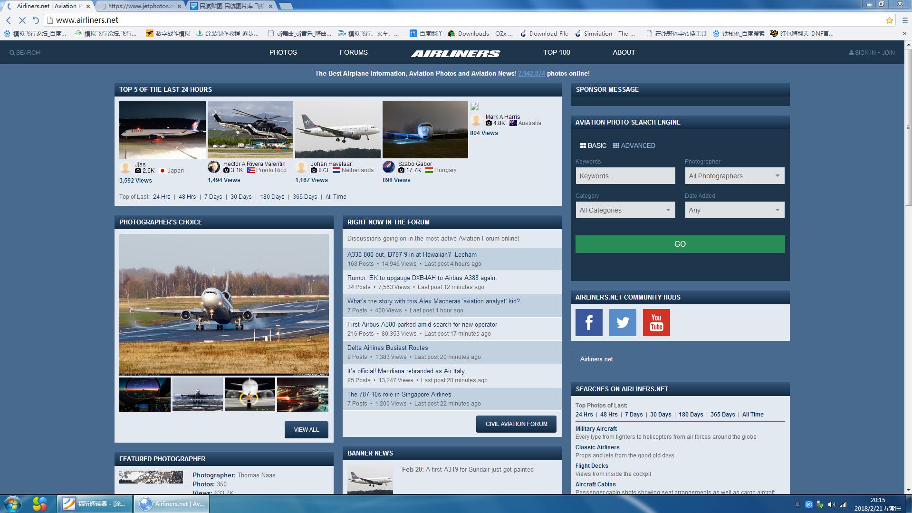
Task: Open First Airbus A380 parked thread
Action: click(x=422, y=325)
